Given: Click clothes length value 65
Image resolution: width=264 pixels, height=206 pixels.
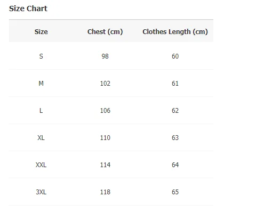Looking at the screenshot, I should (175, 192).
